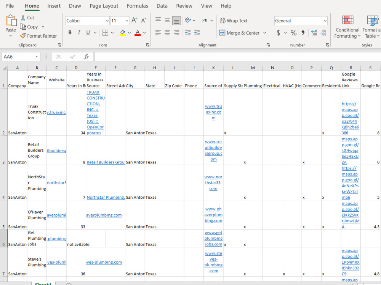Open Format as Table gallery
Viewport: 381px width, 285px height.
[x=371, y=27]
